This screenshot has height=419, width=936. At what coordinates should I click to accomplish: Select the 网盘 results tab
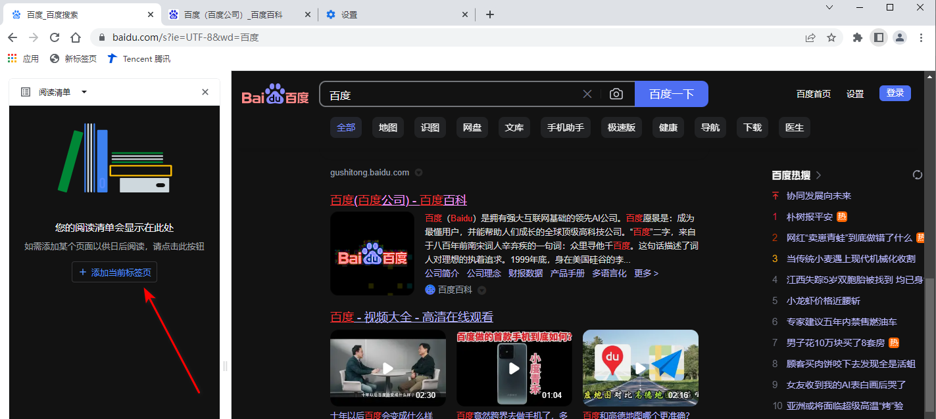coord(472,127)
